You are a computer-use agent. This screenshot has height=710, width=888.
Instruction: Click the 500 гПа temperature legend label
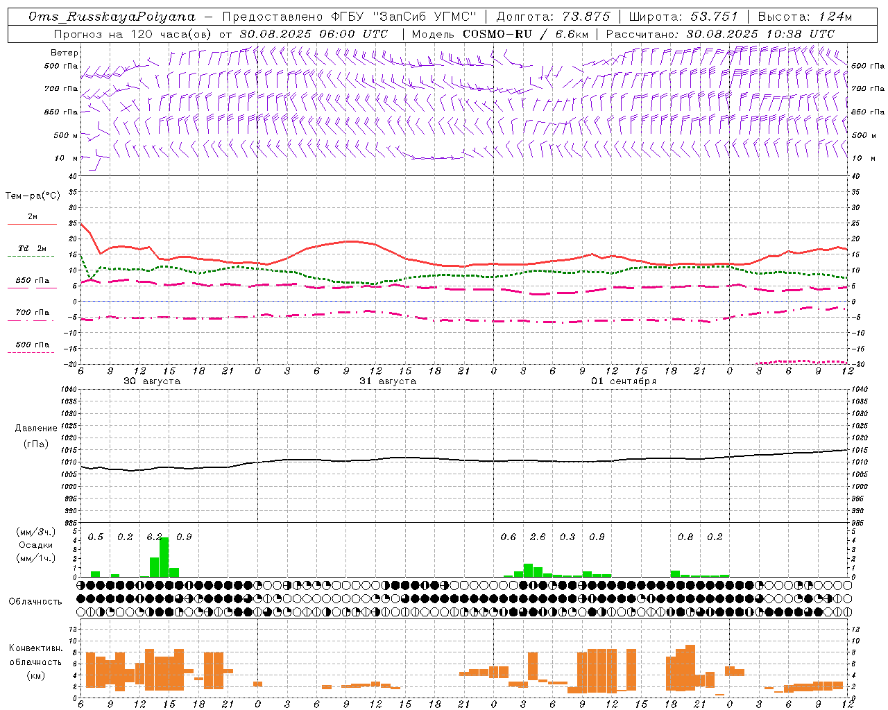click(x=32, y=345)
